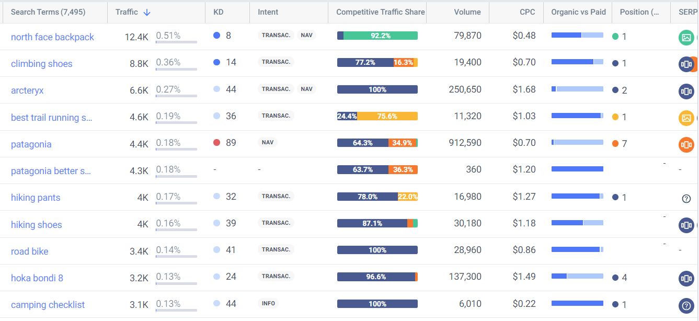Open the road bike keyword link

pos(30,251)
